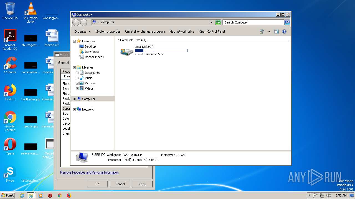The height and width of the screenshot is (199, 355).
Task: Select theiran.rtf file on desktop
Action: tap(52, 38)
